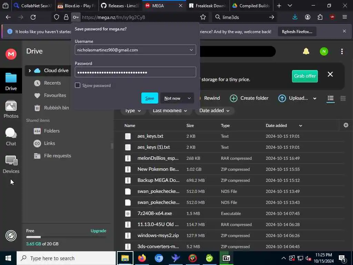Image resolution: width=353 pixels, height=265 pixels.
Task: Open Firefox downloads panel
Action: pyautogui.click(x=295, y=17)
